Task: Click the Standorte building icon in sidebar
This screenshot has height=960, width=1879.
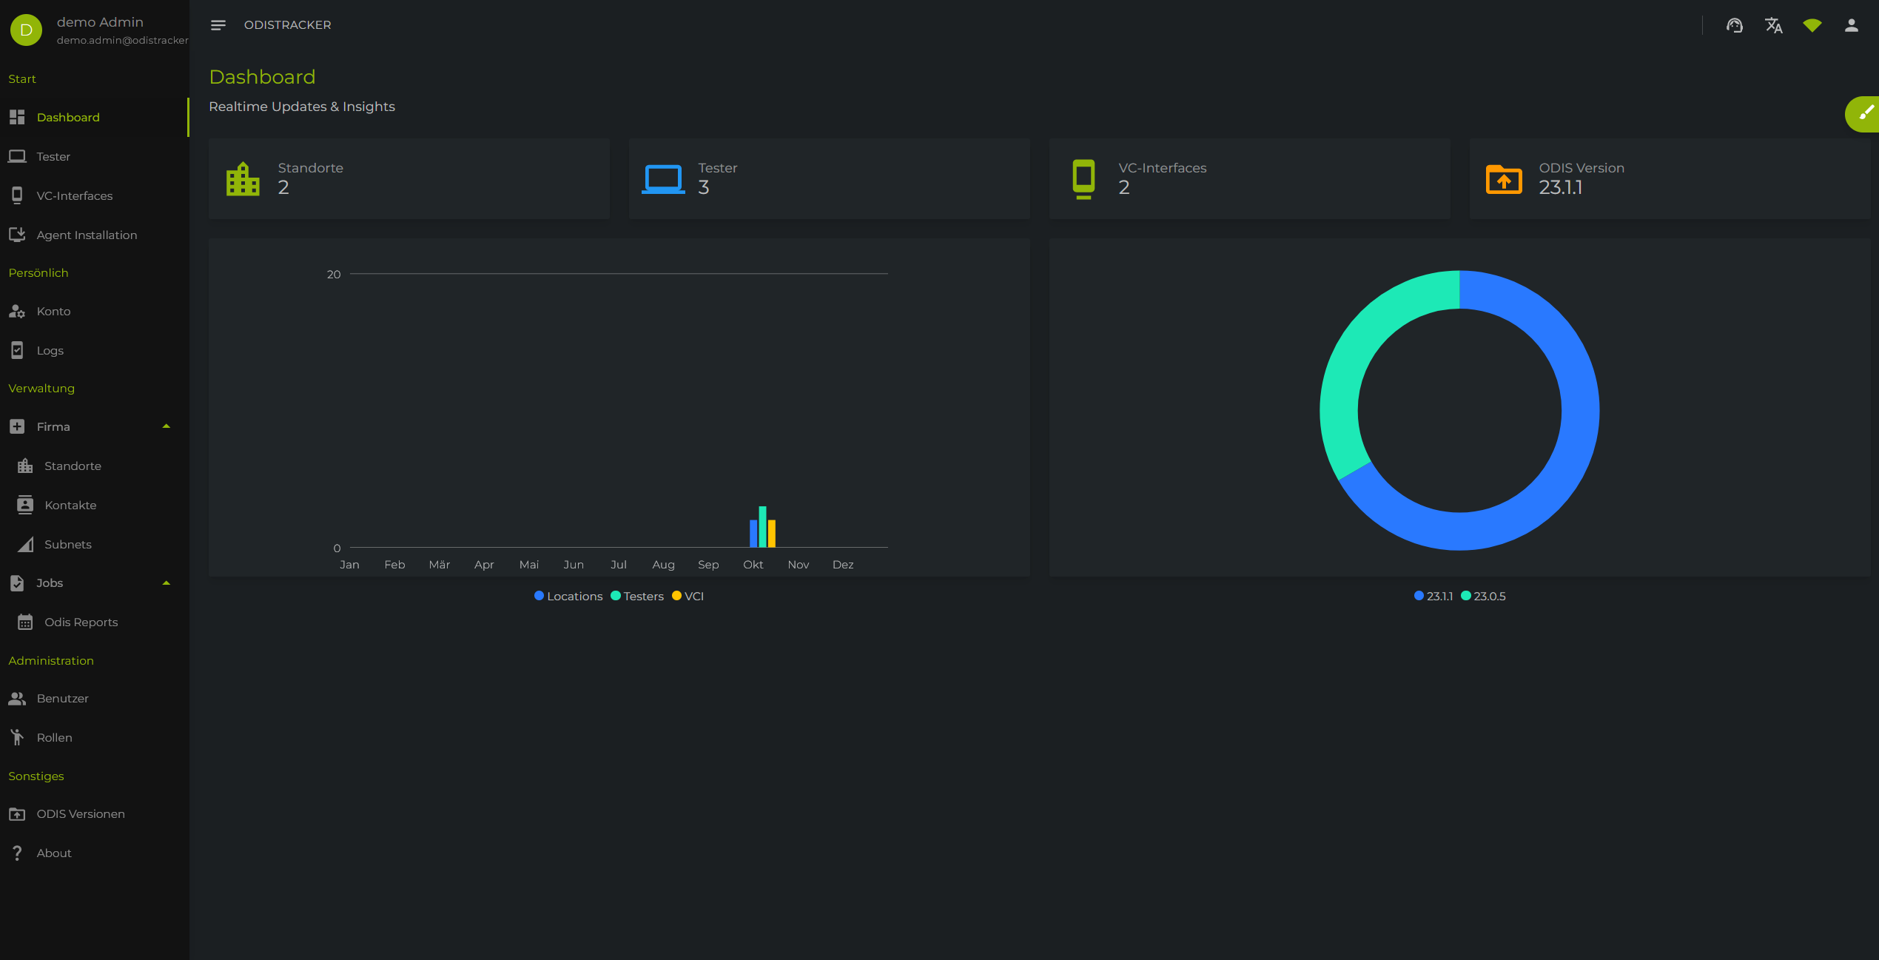Action: 25,466
